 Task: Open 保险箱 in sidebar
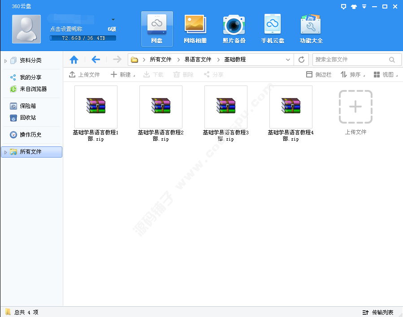coord(28,106)
